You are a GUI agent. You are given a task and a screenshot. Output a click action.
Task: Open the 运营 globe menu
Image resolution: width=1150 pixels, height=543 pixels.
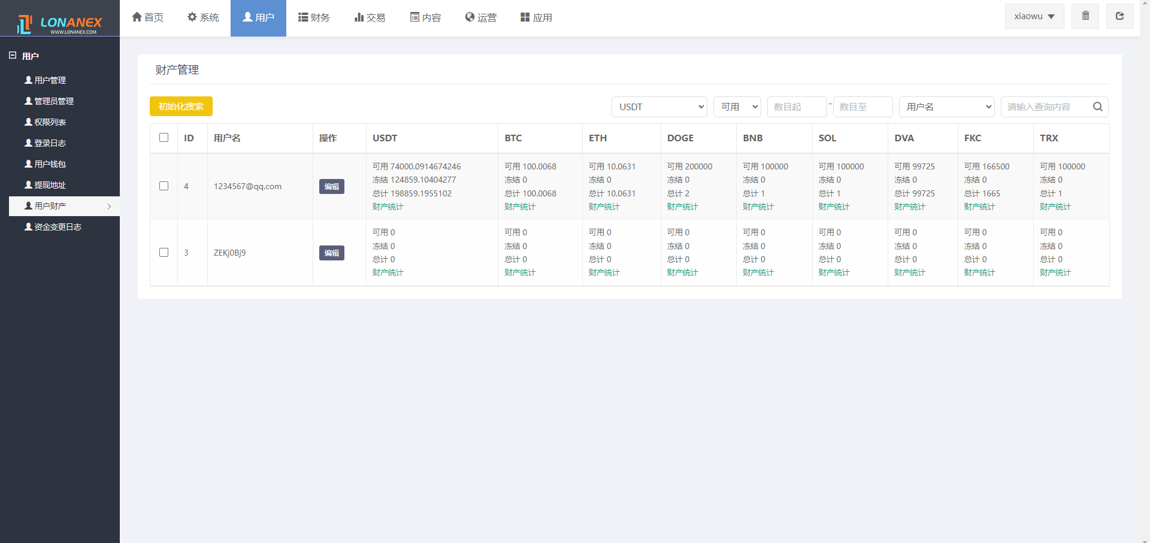[480, 17]
